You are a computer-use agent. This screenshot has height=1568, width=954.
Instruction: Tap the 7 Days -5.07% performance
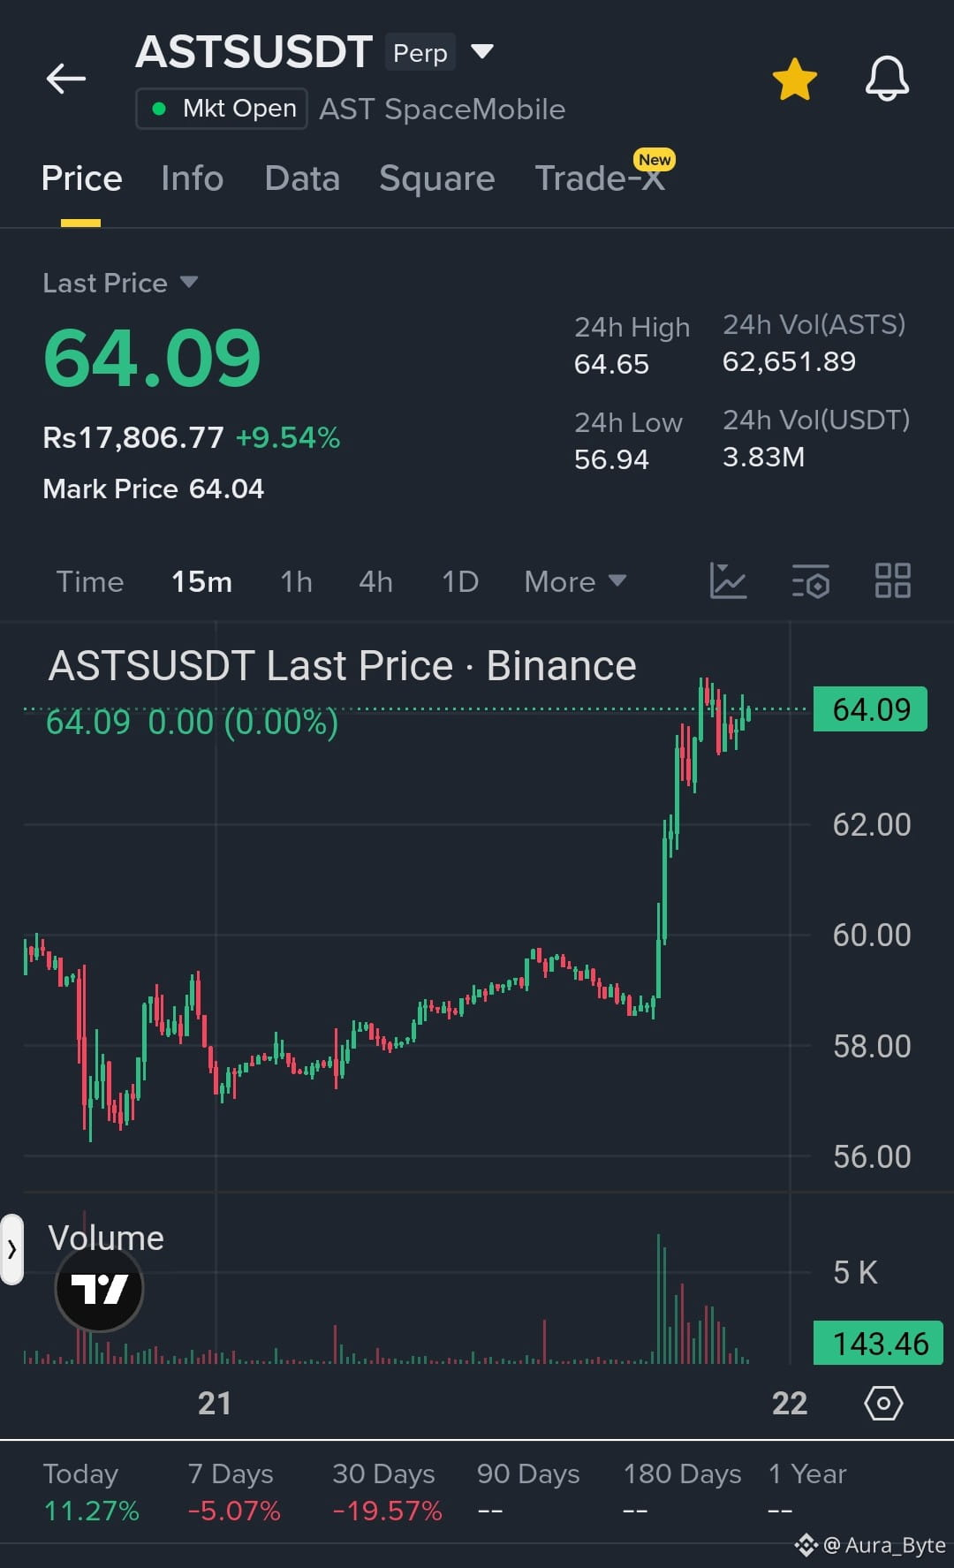click(x=233, y=1492)
